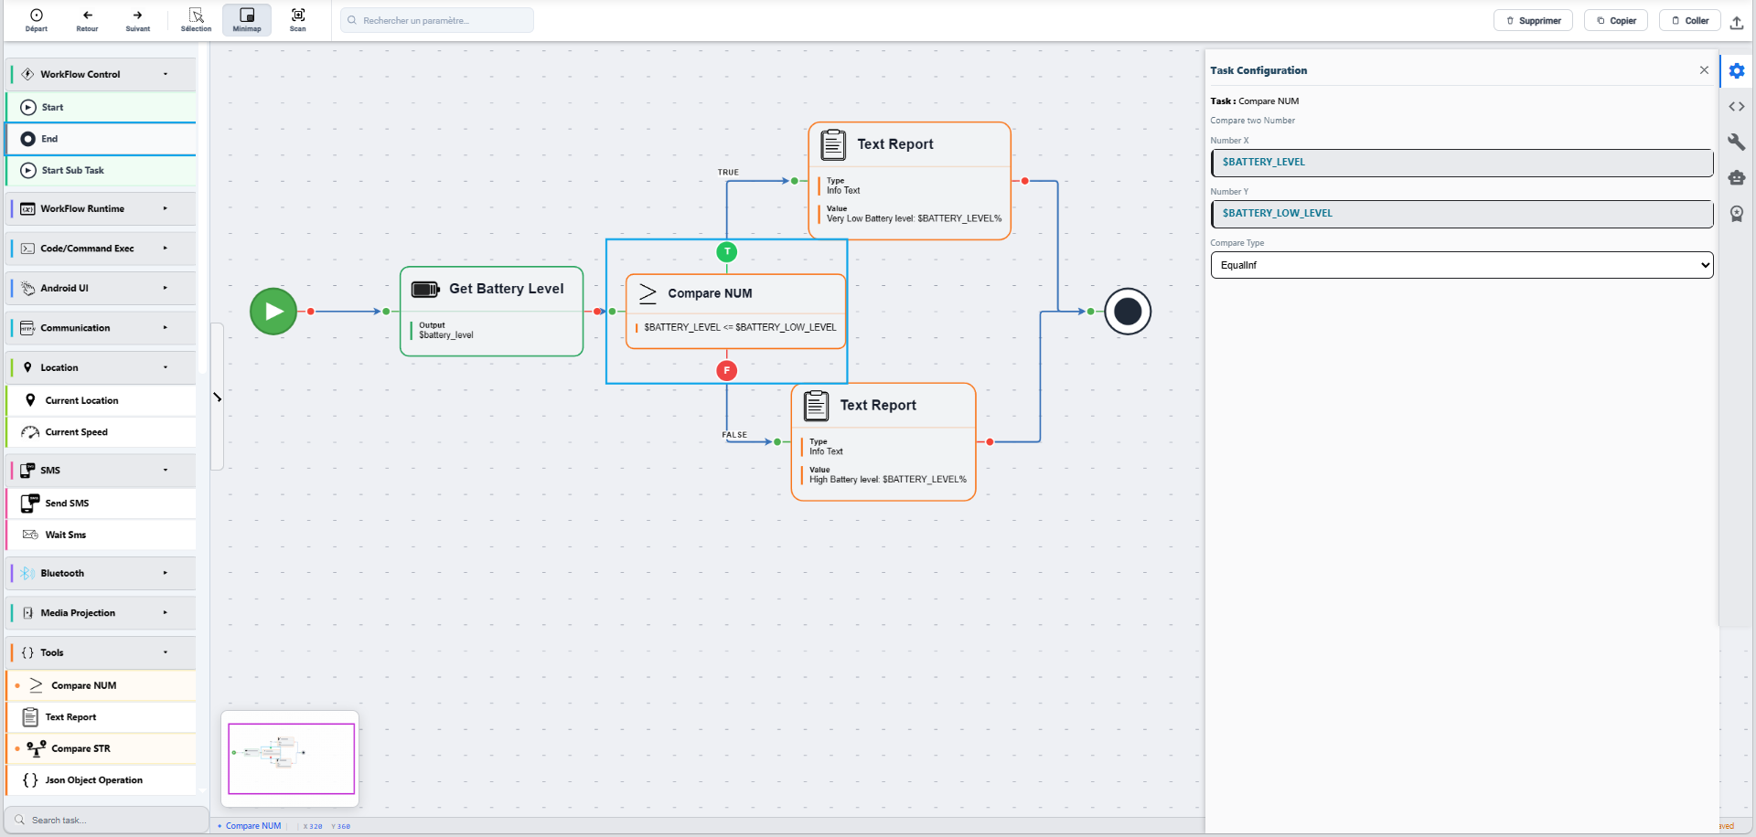This screenshot has width=1756, height=837.
Task: Go forward with the Suivant arrow
Action: tap(137, 20)
